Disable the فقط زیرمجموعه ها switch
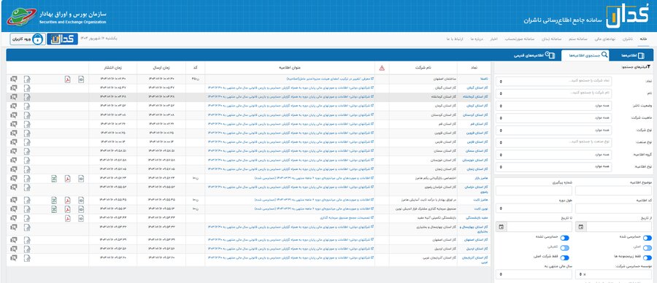The height and width of the screenshot is (283, 657). [648, 258]
